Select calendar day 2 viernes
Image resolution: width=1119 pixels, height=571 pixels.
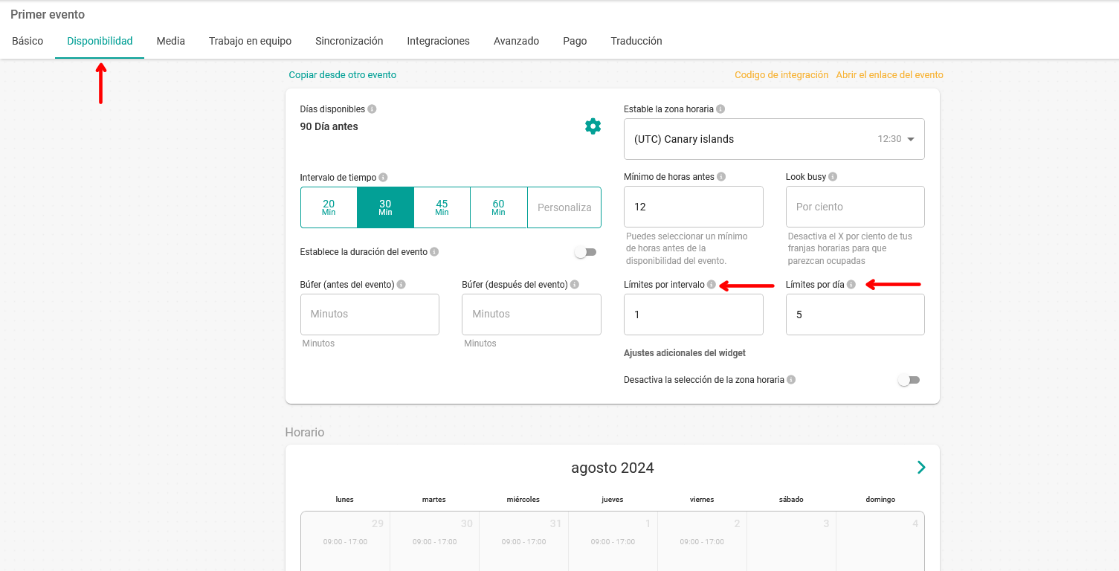[x=702, y=541]
